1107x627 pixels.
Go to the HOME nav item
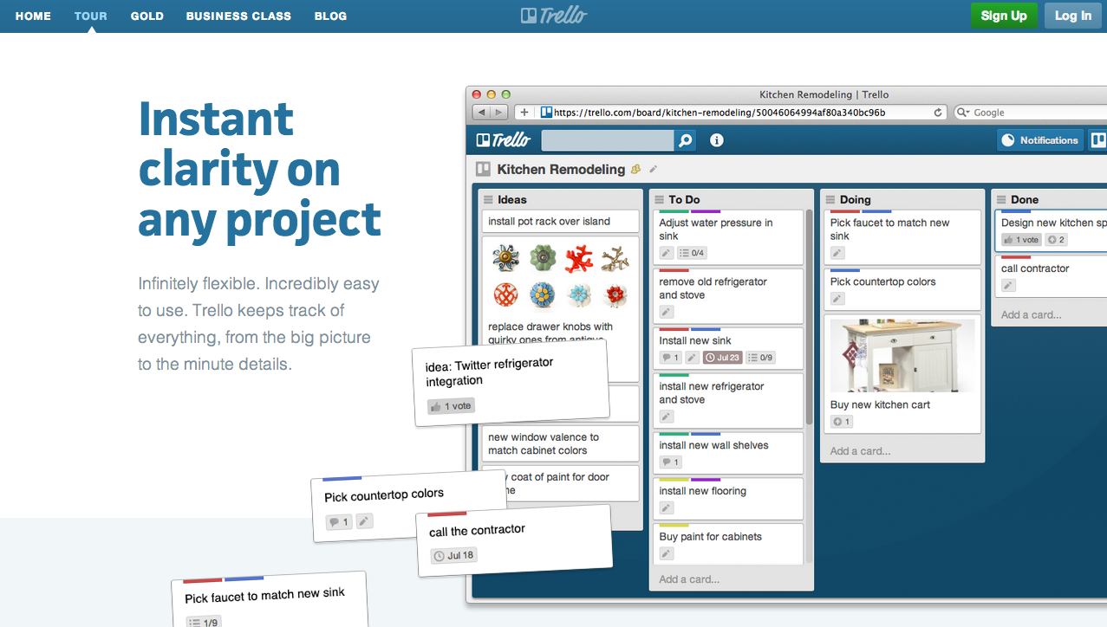click(x=33, y=16)
